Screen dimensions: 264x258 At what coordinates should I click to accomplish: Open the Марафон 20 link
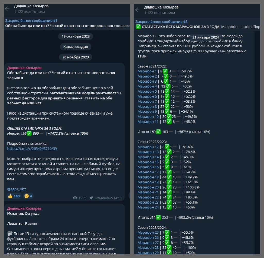click(148, 187)
